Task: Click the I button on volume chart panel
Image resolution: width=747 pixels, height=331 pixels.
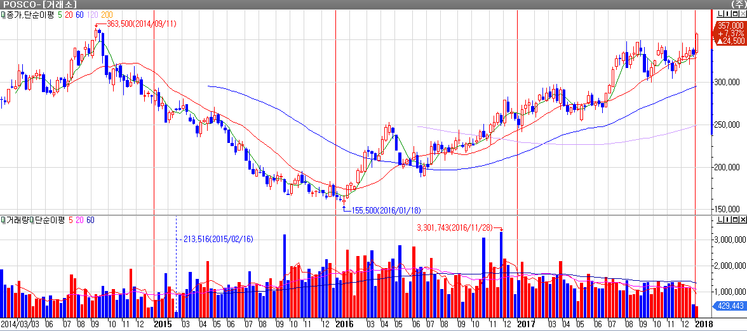Action: coord(726,220)
